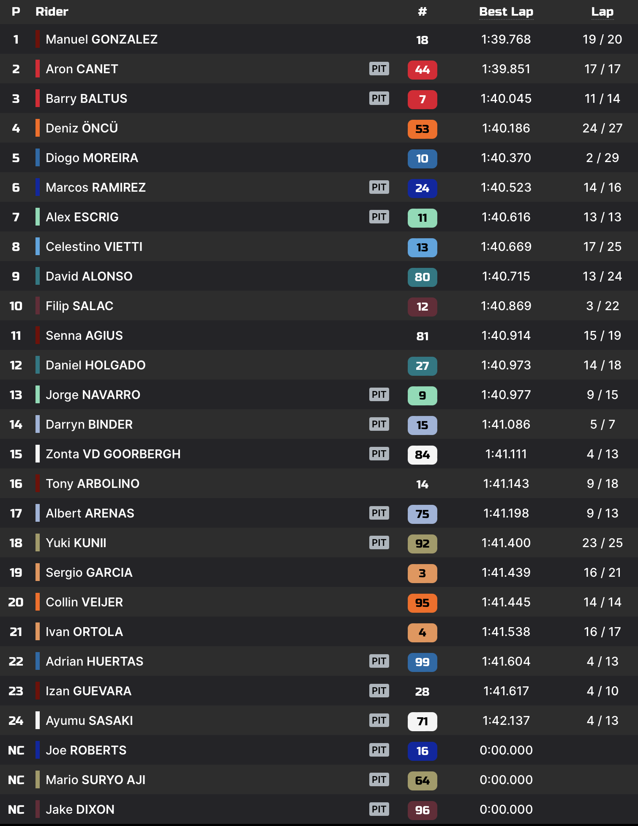Click the blue number 10 badge

coord(422,159)
